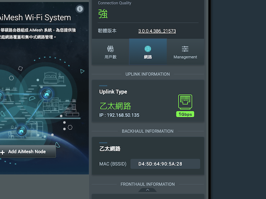Open firmware version link 3.0.0.4.386_21573
Image resolution: width=266 pixels, height=199 pixels.
click(157, 31)
